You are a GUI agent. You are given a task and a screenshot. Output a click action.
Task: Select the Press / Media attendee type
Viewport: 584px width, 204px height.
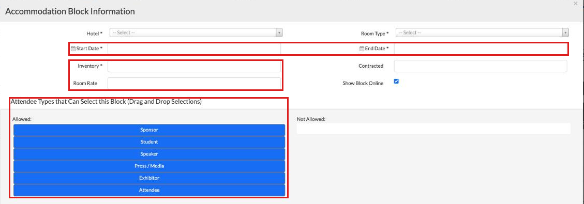pos(149,166)
